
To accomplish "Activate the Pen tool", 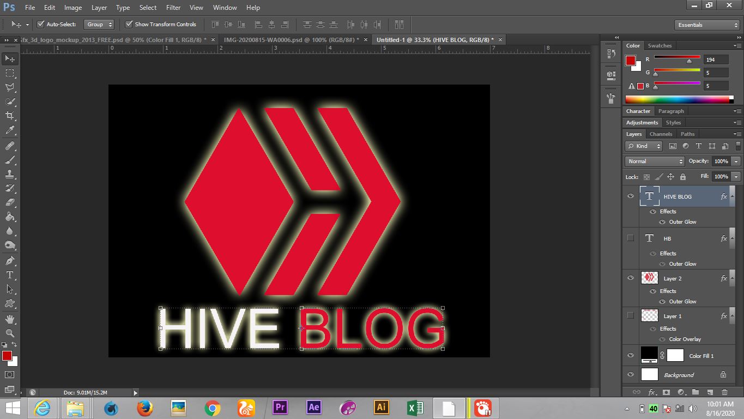I will pos(10,261).
